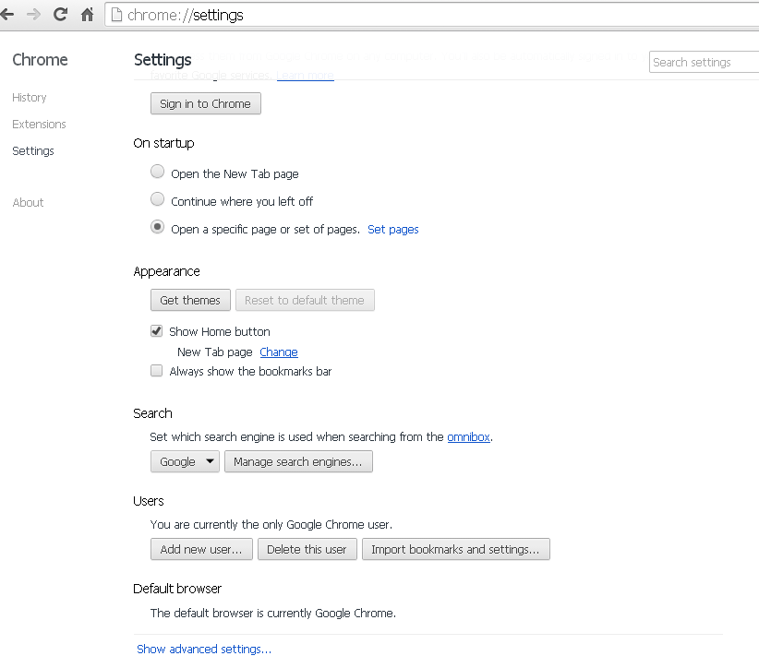Open the Google search engine dropdown
This screenshot has width=759, height=656.
pos(185,461)
